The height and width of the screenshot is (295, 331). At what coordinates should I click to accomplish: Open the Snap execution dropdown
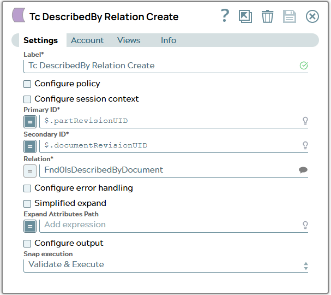(166, 265)
